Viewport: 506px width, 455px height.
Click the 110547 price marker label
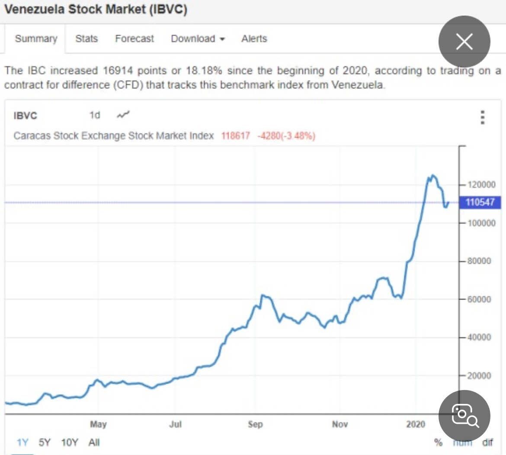tap(480, 202)
